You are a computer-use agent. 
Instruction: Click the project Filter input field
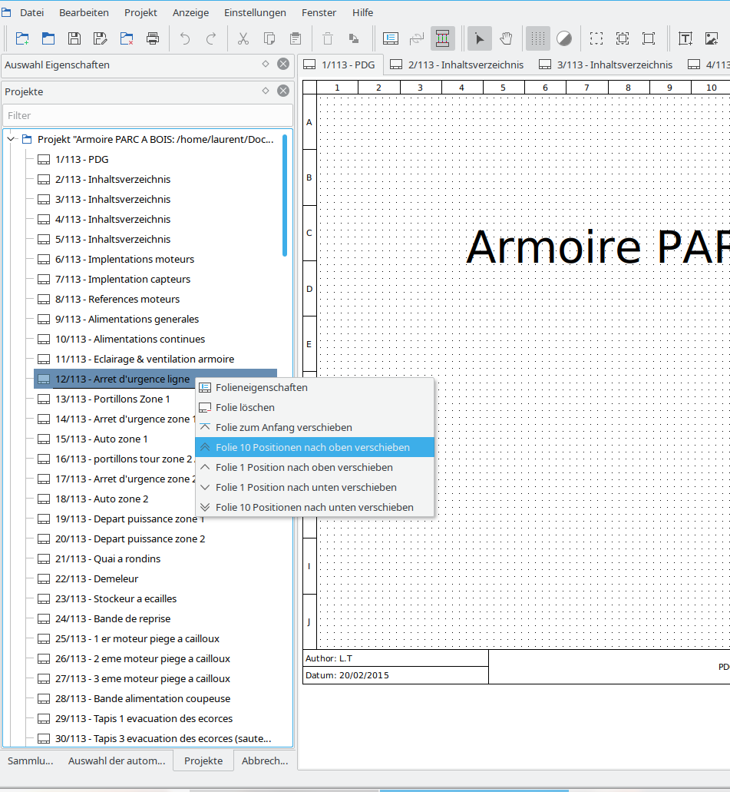(x=147, y=115)
